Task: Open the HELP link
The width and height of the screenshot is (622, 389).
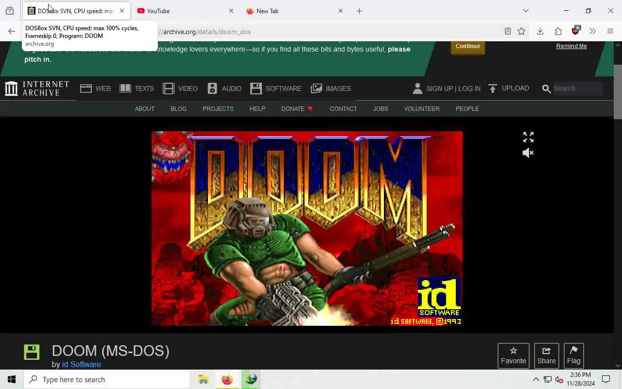Action: 258,109
